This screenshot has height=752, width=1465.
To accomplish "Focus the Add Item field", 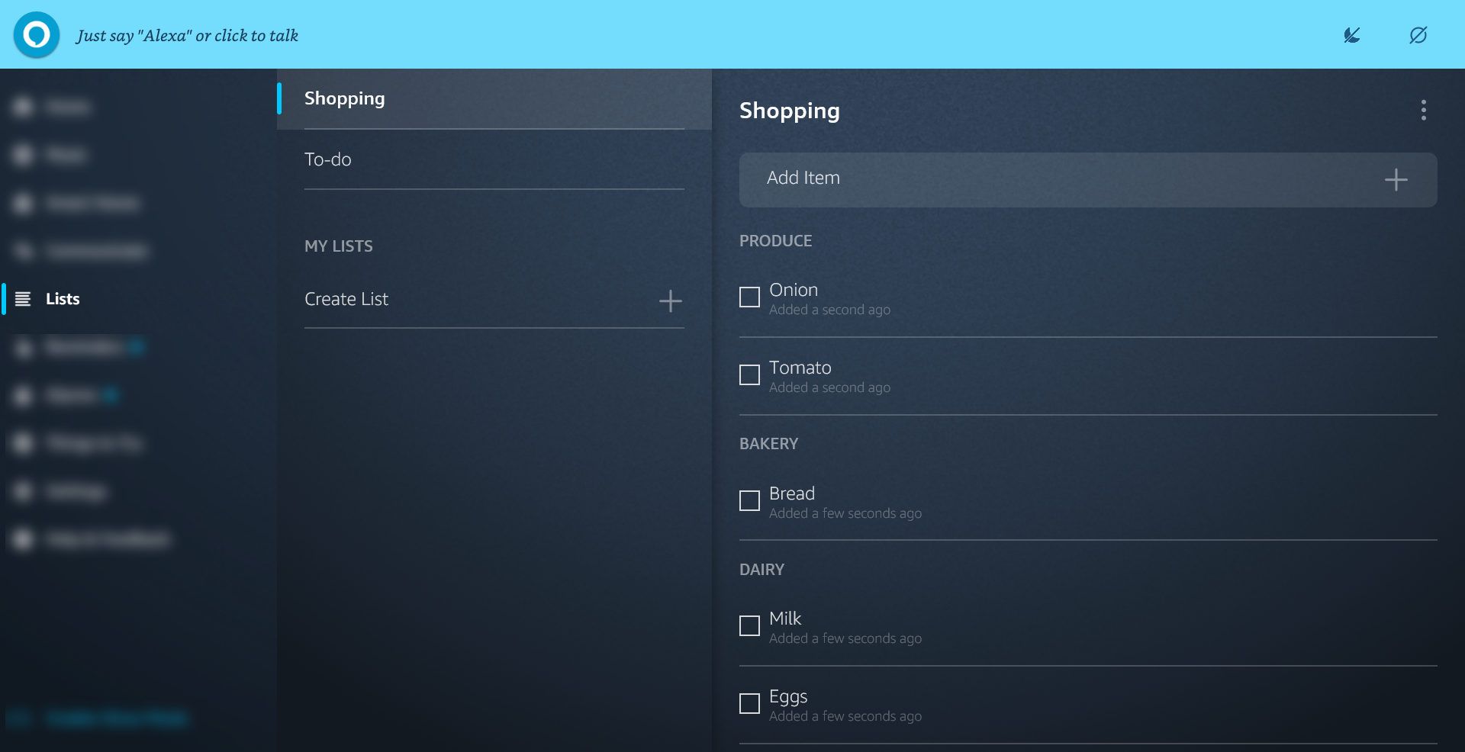I will pyautogui.click(x=1088, y=180).
